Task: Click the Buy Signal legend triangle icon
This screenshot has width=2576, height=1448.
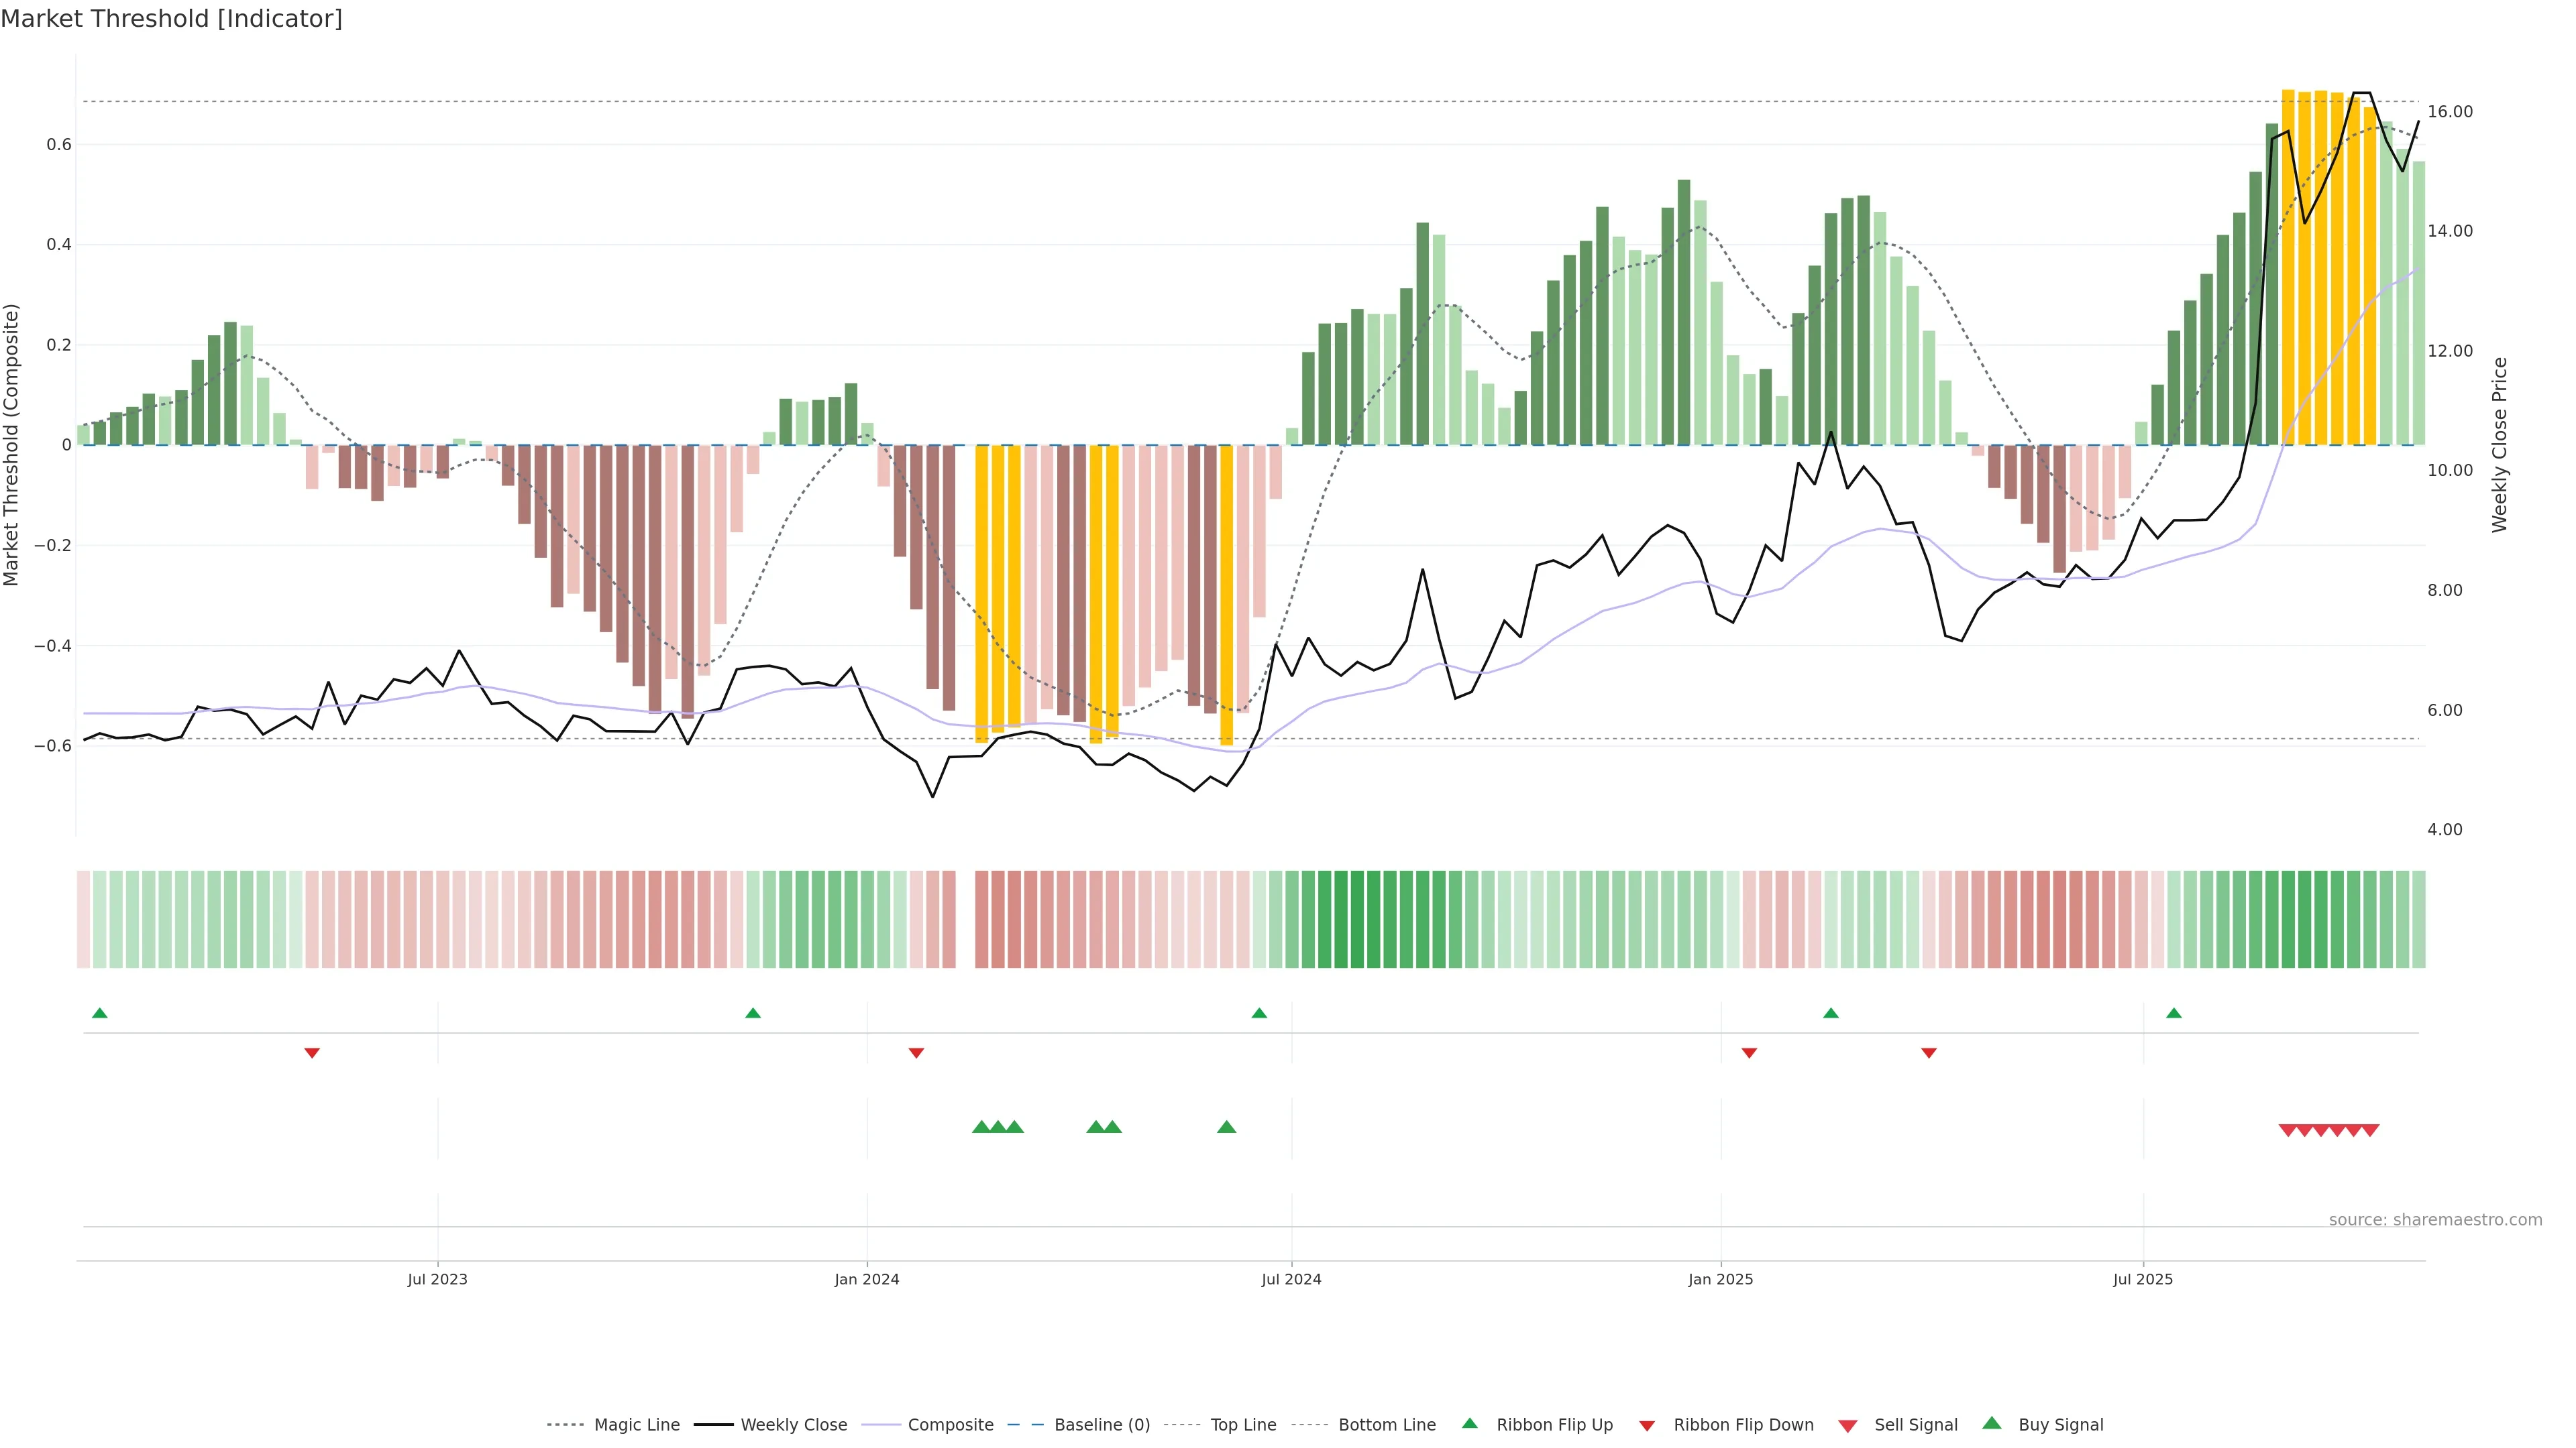Action: [1992, 1423]
